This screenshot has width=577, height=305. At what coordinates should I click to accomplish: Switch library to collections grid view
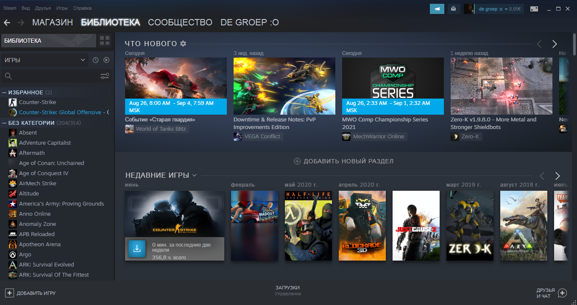coord(104,41)
